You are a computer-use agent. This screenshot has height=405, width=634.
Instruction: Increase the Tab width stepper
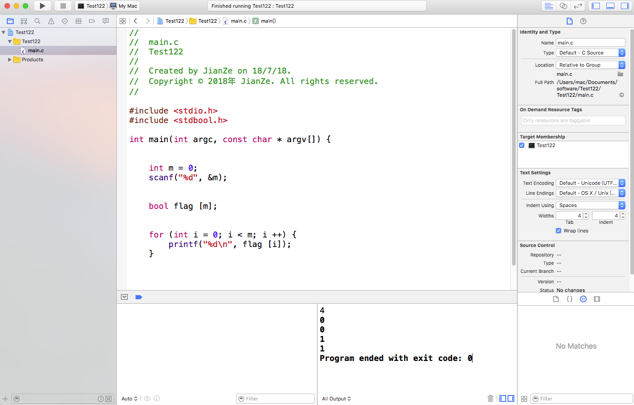click(x=586, y=214)
